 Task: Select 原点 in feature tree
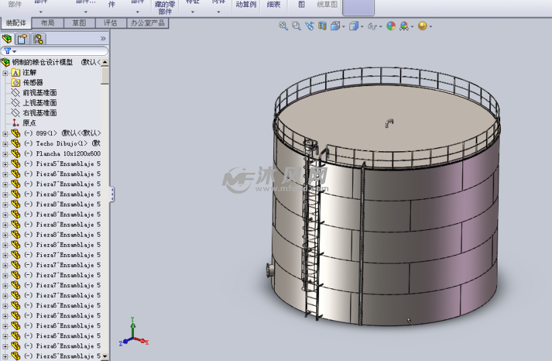[x=30, y=123]
